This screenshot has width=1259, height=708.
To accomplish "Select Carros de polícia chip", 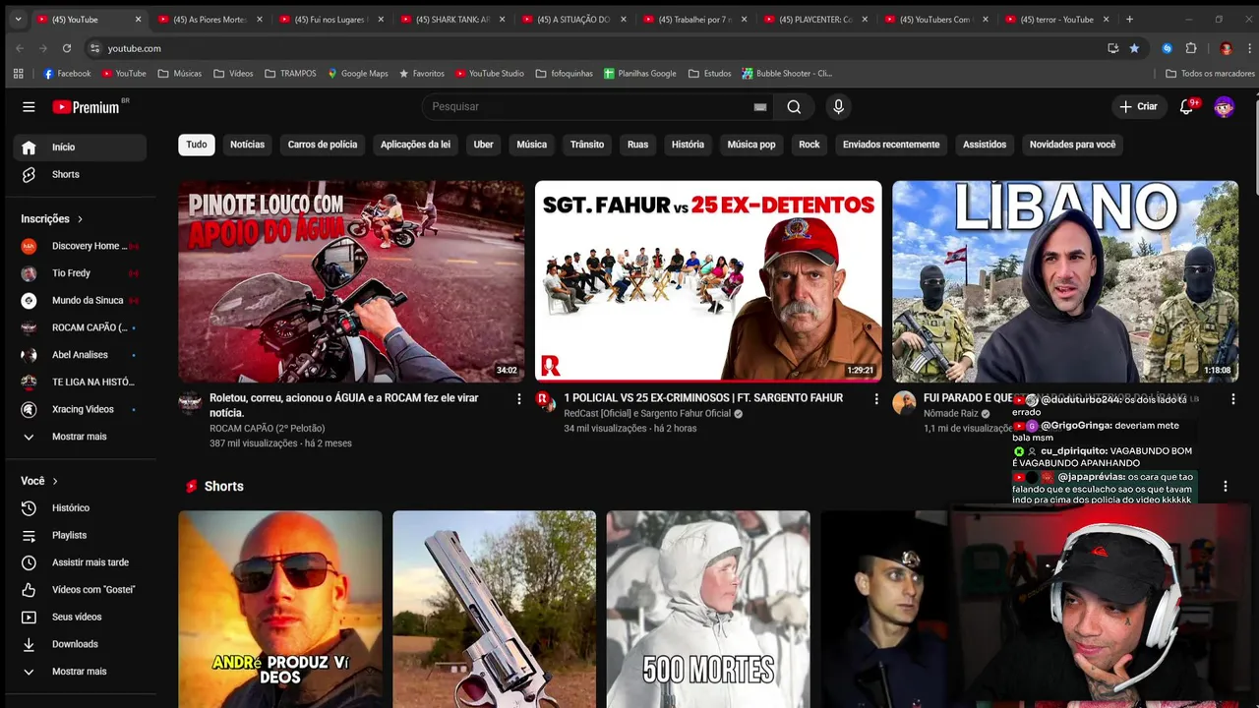I will (x=323, y=145).
